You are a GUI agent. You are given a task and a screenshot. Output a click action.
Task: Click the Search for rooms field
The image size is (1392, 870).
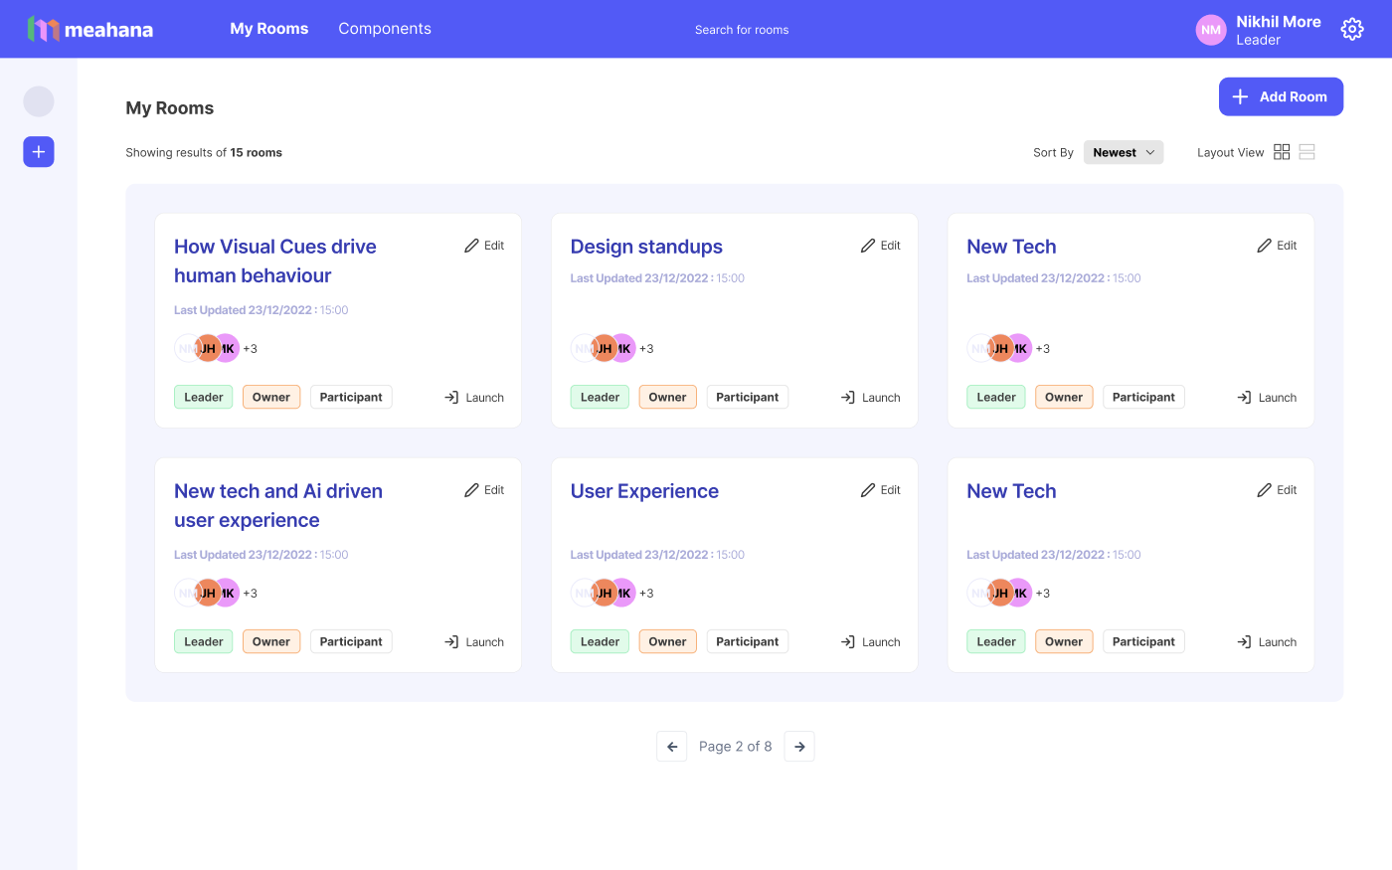pos(742,30)
